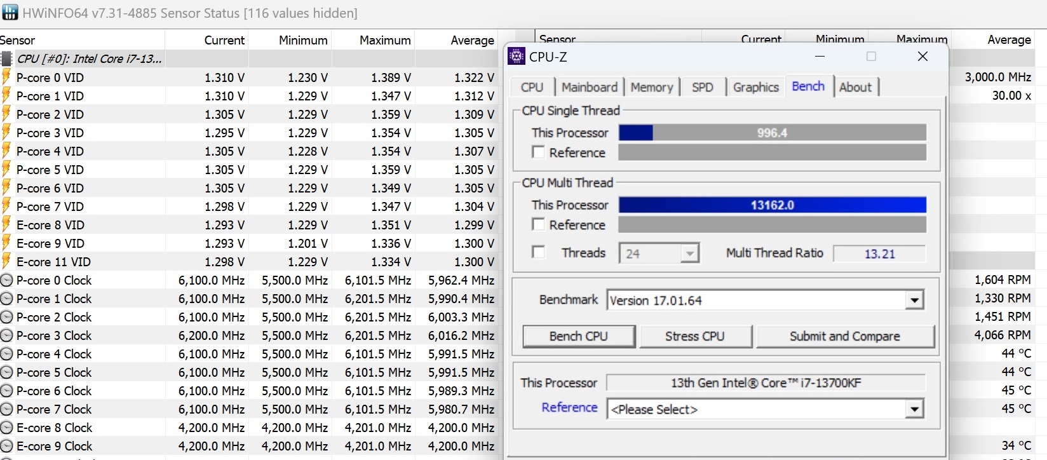Click lightning bolt icon for P-core 5 VID
Viewport: 1047px width, 460px height.
pyautogui.click(x=6, y=170)
